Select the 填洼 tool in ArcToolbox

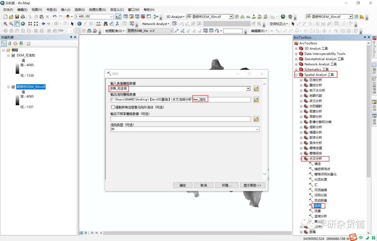[317, 164]
